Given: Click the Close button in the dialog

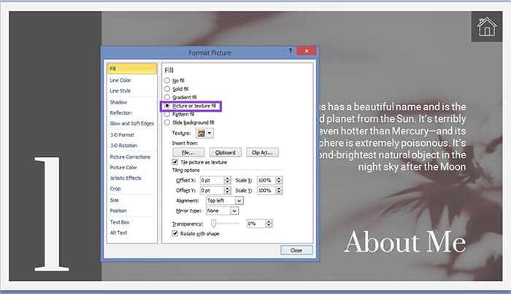Looking at the screenshot, I should [x=296, y=250].
